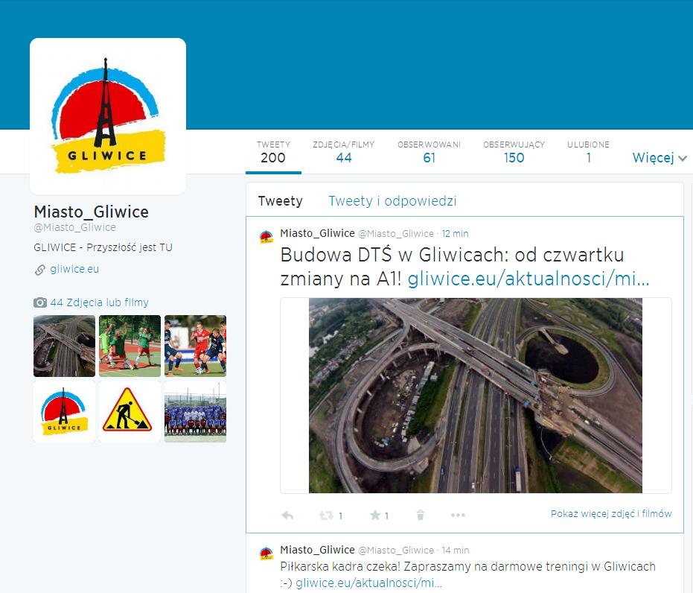This screenshot has width=693, height=593.
Task: Click Pokaż więcej zdjęć i filmów
Action: (611, 514)
